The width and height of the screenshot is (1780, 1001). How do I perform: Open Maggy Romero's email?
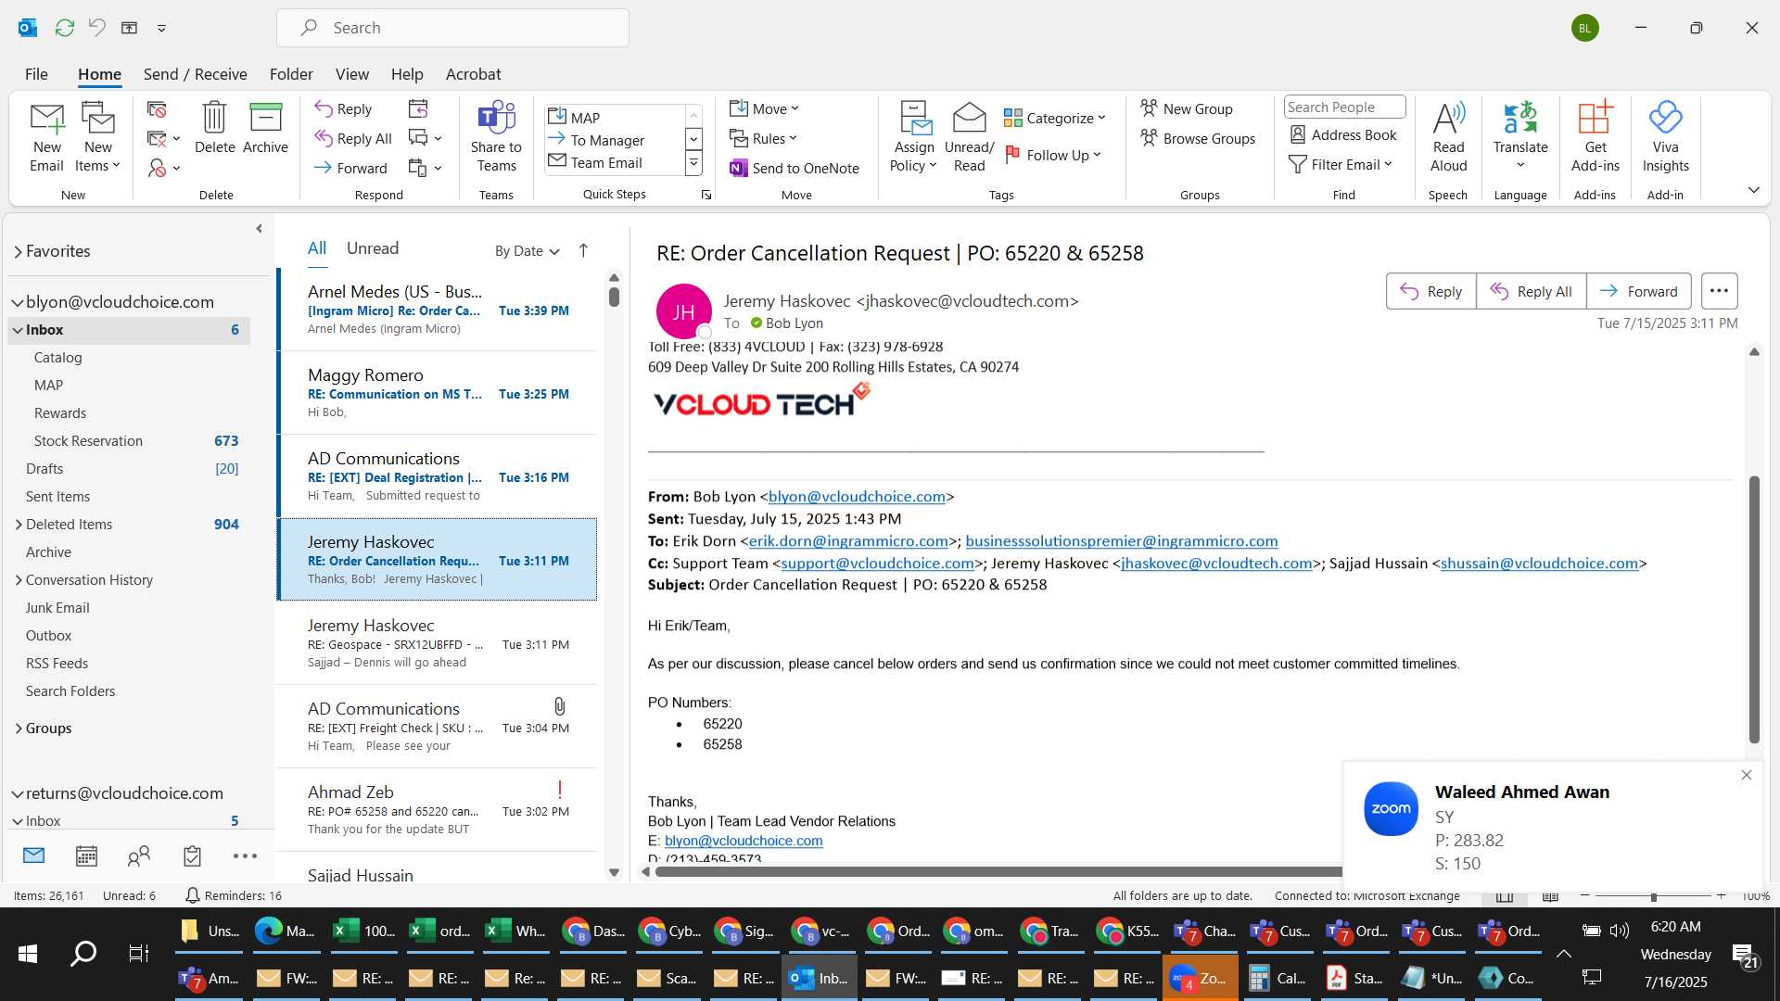tap(438, 393)
